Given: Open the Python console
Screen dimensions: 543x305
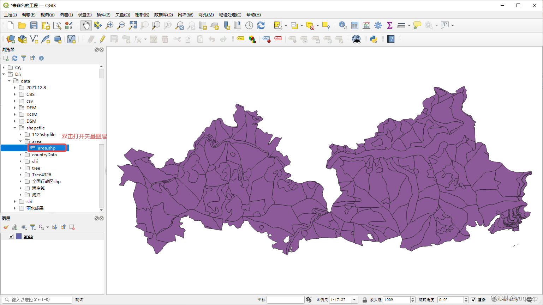Looking at the screenshot, I should pyautogui.click(x=374, y=39).
